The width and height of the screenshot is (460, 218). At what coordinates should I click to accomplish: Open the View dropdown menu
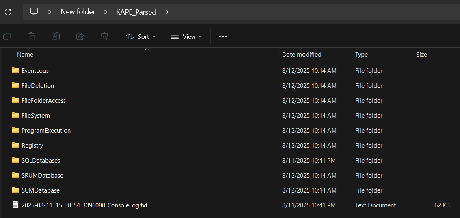186,36
